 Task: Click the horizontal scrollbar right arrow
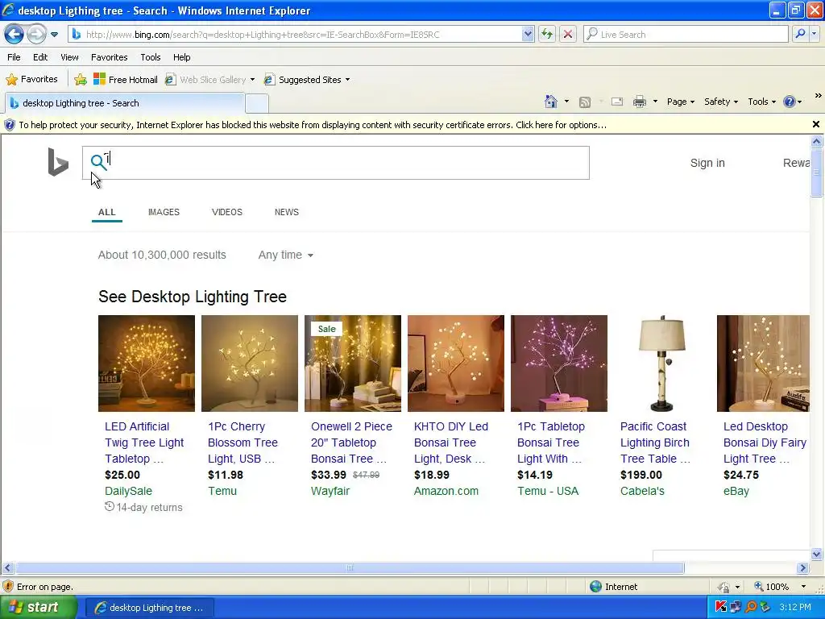[x=802, y=568]
